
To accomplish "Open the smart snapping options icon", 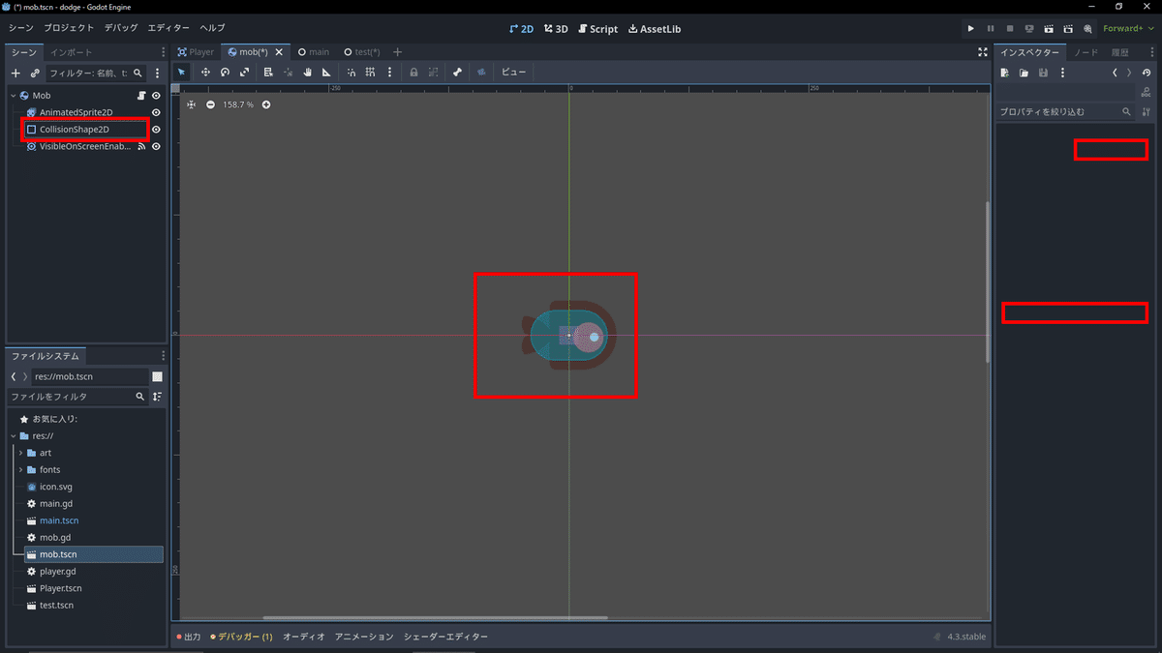I will [351, 72].
